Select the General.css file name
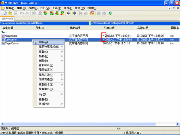 11,36
